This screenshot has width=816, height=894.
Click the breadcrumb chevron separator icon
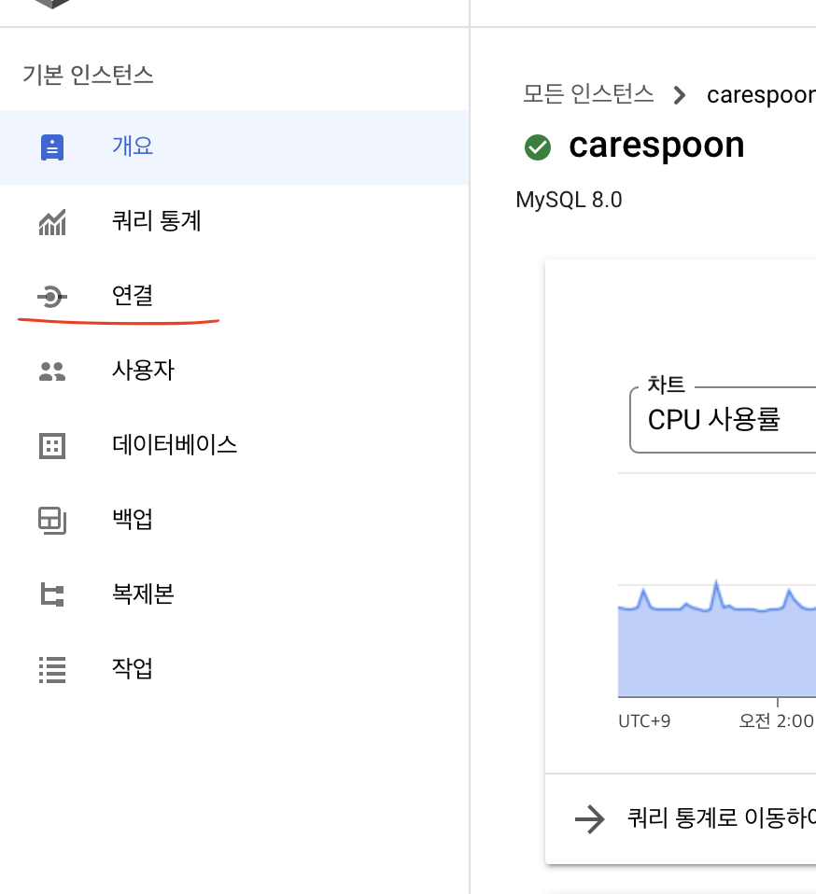(x=679, y=94)
